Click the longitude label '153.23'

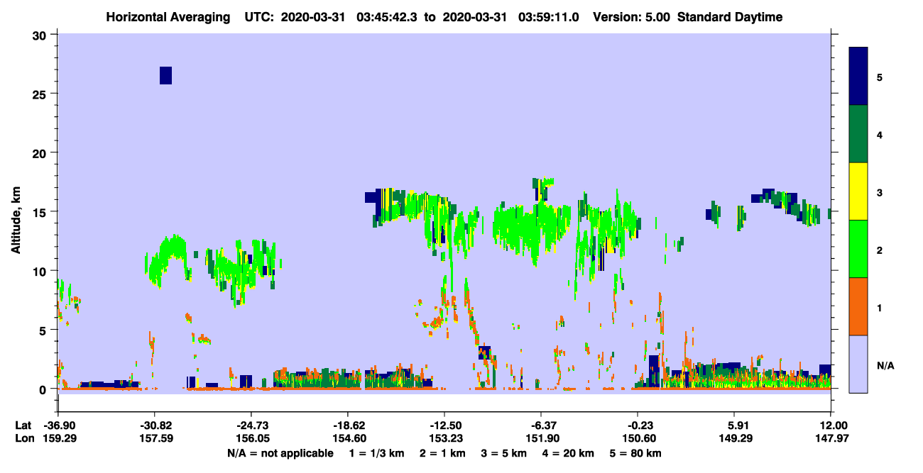(x=444, y=439)
